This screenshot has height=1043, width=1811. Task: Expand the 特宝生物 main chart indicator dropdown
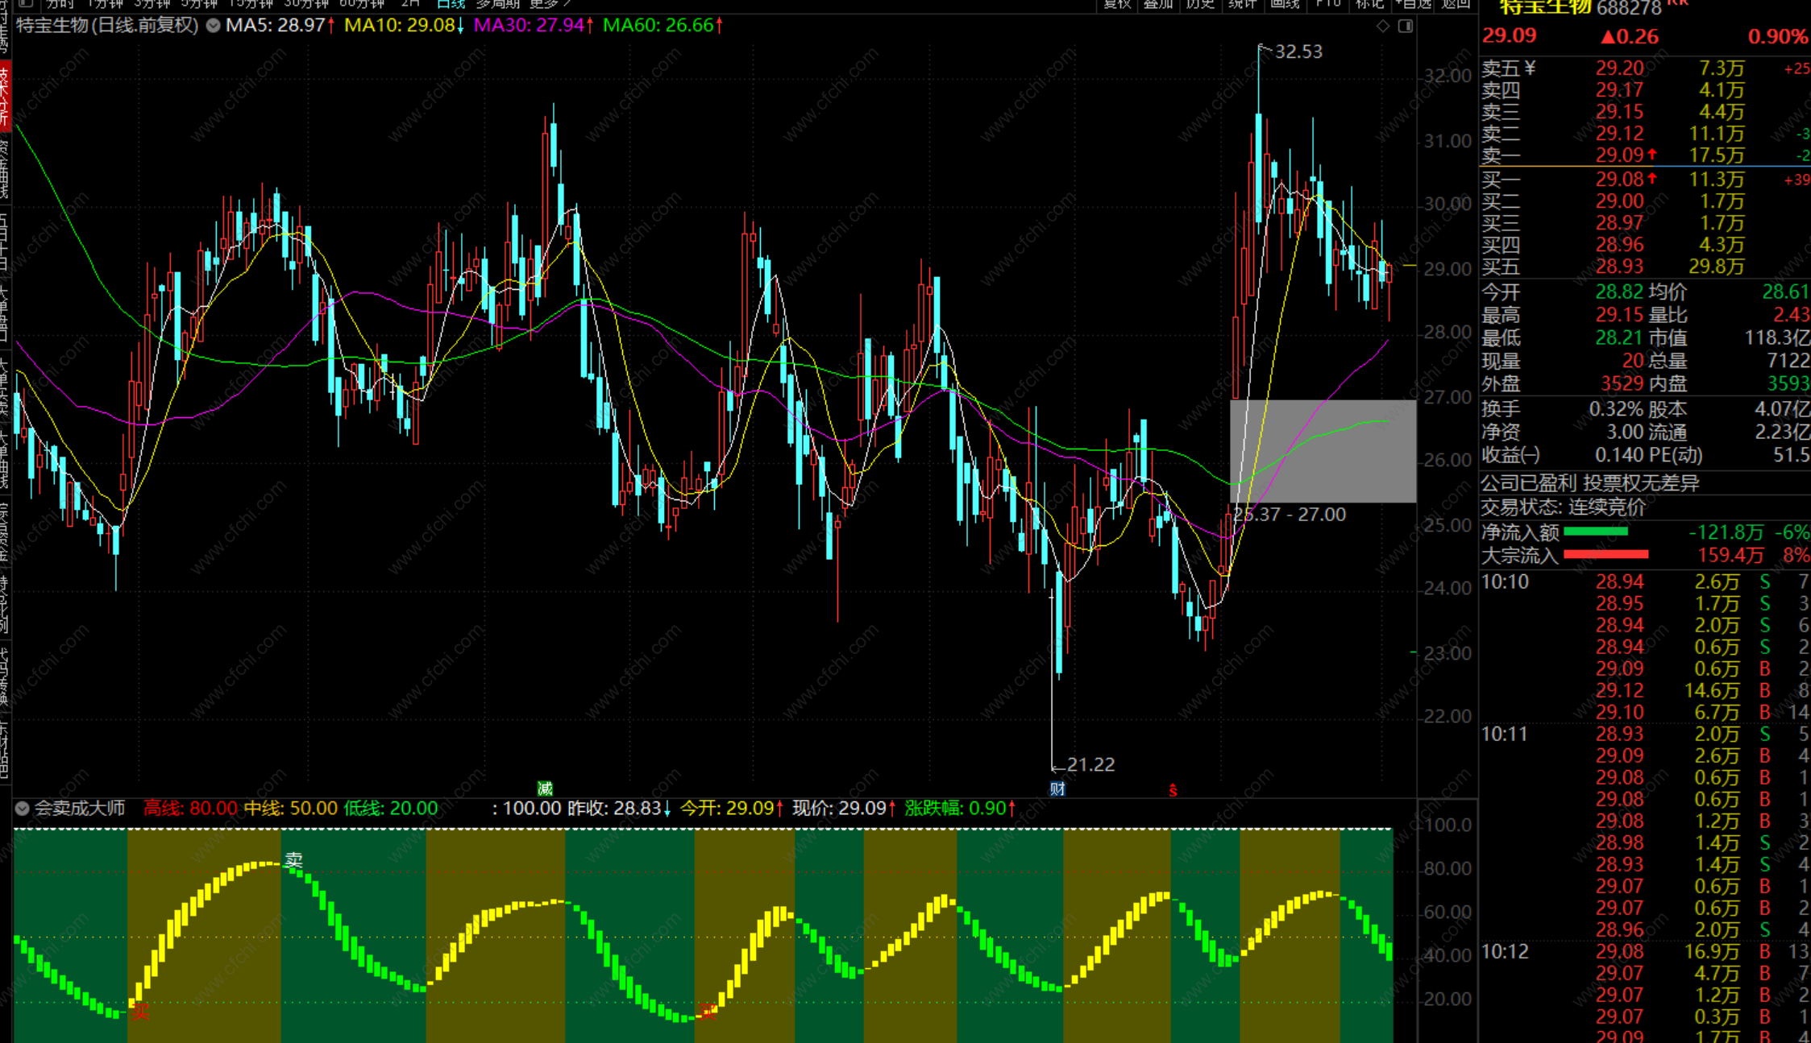214,26
